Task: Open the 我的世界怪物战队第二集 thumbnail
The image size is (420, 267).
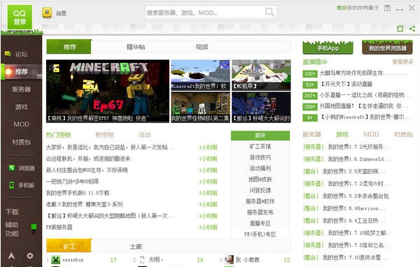Action: coord(200,107)
